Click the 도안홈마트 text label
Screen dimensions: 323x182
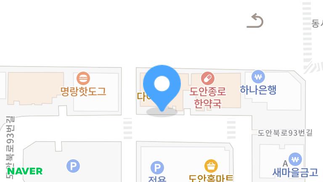click(x=211, y=178)
